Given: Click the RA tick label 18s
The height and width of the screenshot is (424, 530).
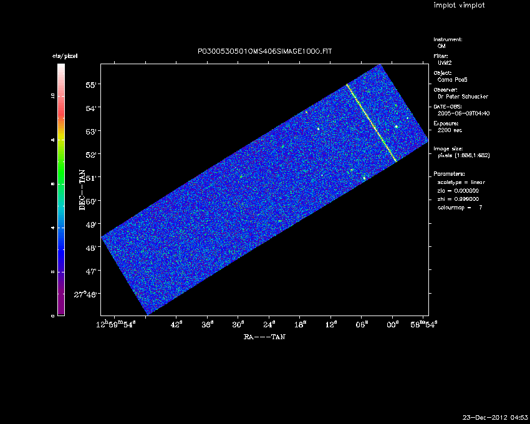Looking at the screenshot, I should pos(300,325).
